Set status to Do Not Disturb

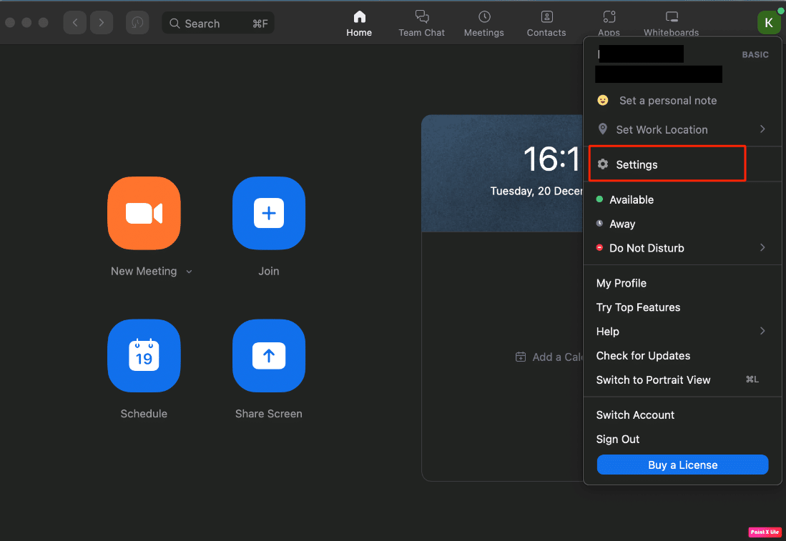pos(682,248)
